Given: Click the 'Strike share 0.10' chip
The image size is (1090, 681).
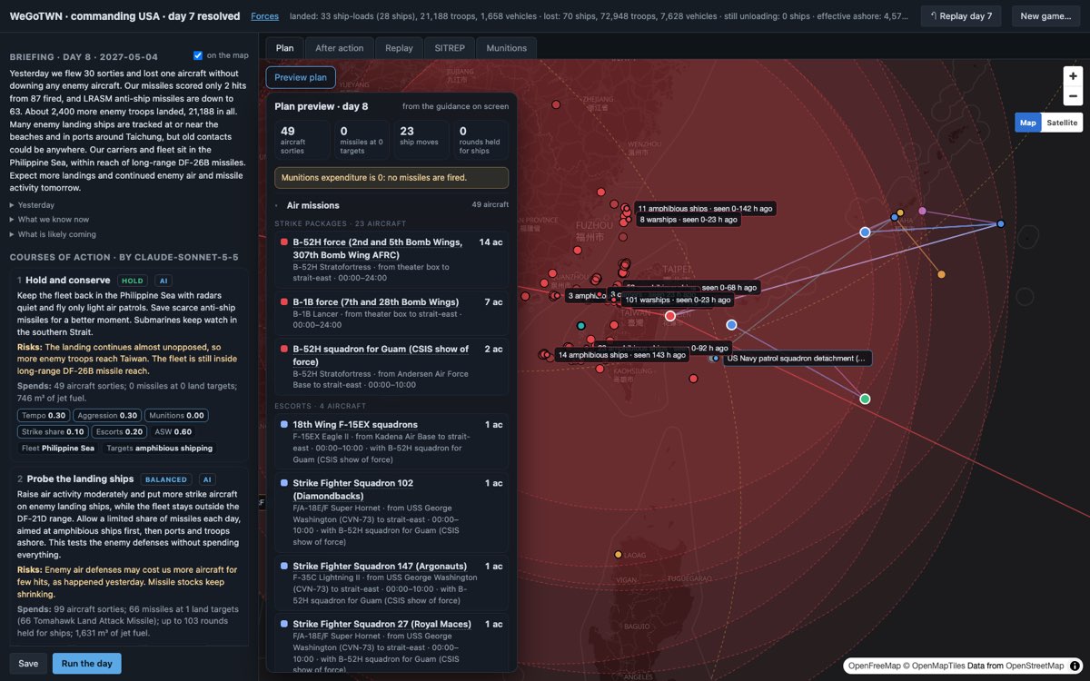Looking at the screenshot, I should point(53,431).
